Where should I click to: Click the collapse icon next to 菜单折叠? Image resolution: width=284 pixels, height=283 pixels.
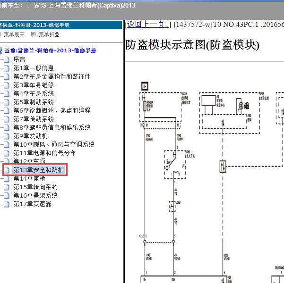click(33, 34)
